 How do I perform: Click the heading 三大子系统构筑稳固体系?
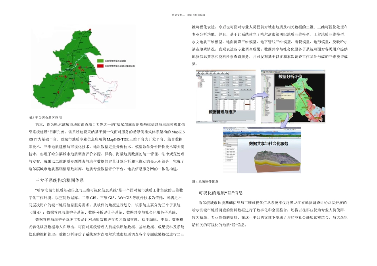coord(60,180)
